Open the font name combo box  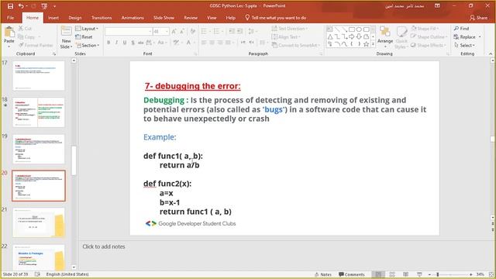click(128, 31)
